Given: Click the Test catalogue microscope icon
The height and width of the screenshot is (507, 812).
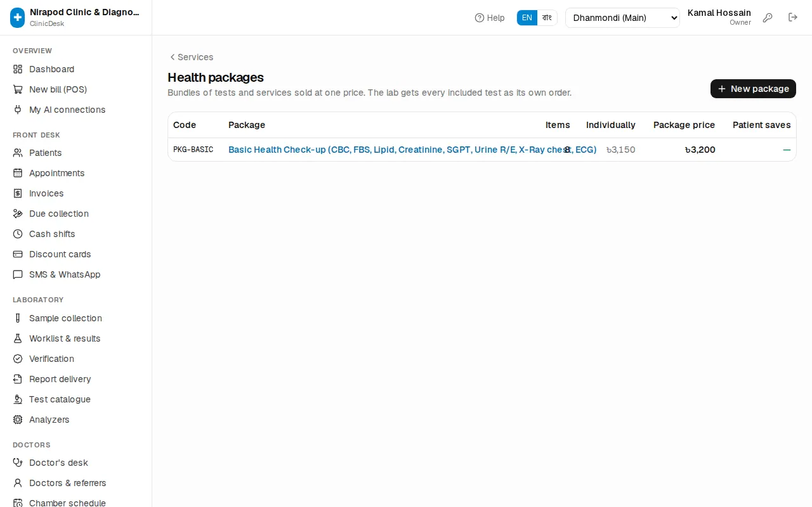Looking at the screenshot, I should click(18, 399).
